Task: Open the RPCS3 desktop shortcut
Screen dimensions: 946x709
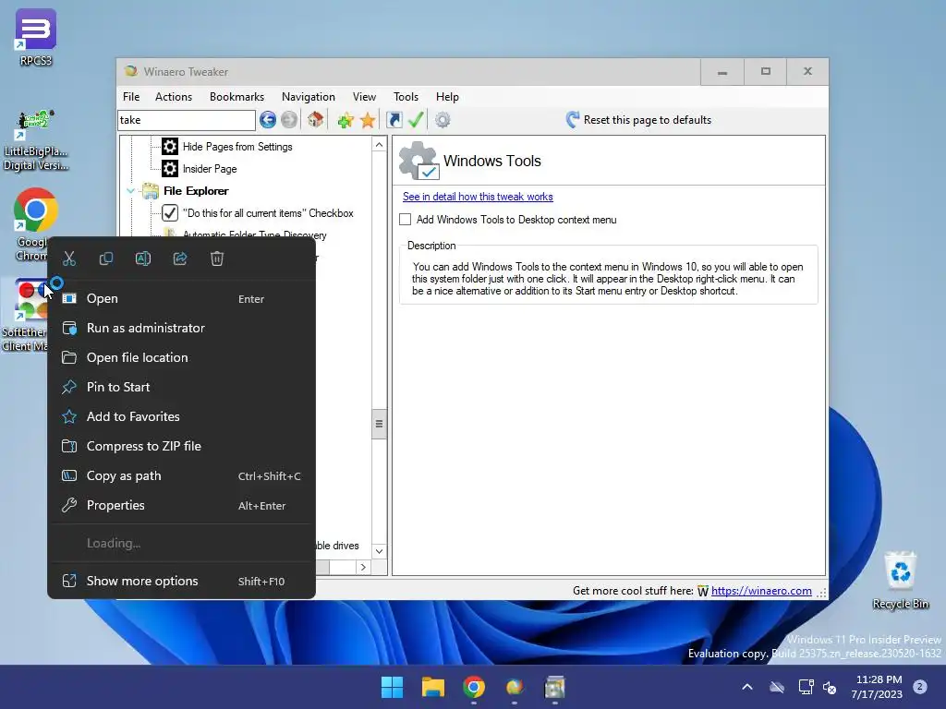Action: (36, 37)
